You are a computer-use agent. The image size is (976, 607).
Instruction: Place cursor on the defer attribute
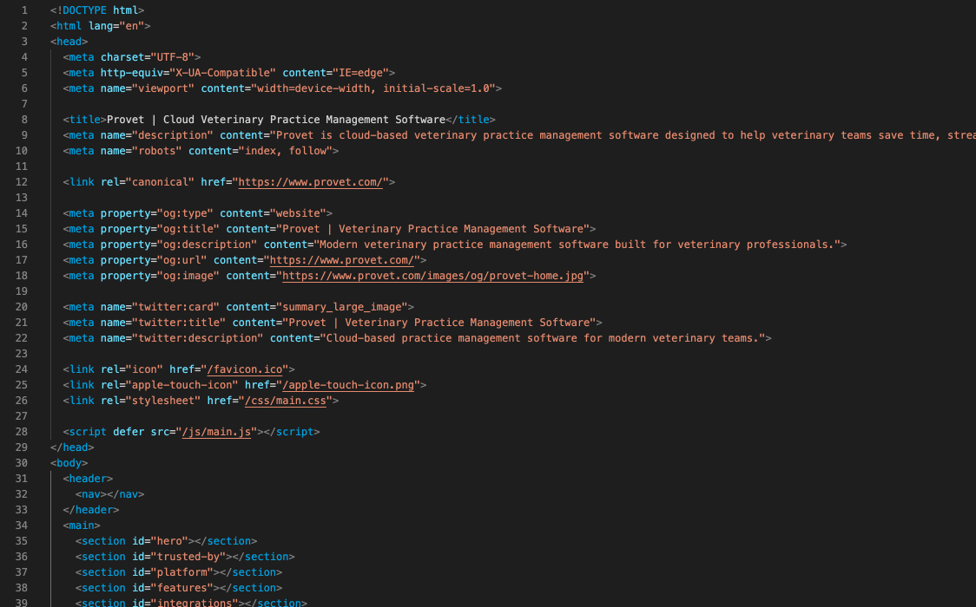(129, 432)
